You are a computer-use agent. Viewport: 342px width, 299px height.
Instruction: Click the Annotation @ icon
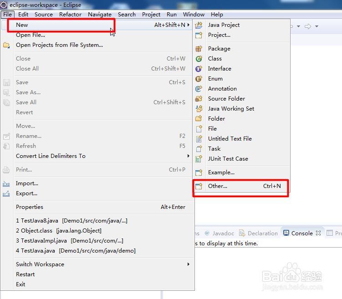(x=199, y=89)
